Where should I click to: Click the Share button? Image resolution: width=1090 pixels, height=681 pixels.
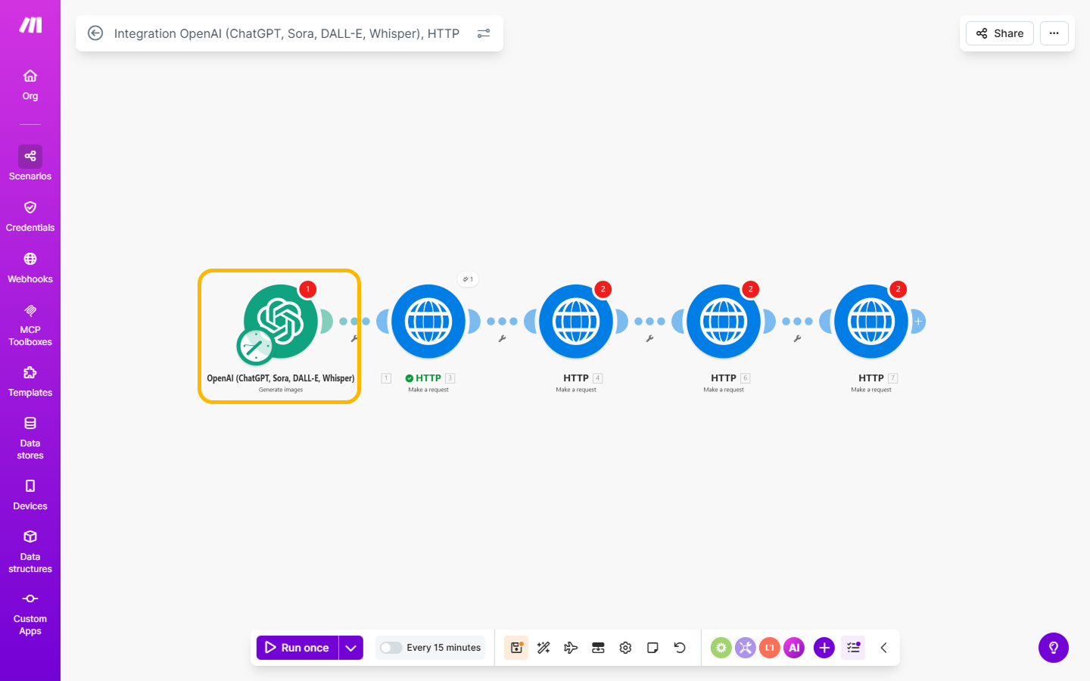point(999,33)
